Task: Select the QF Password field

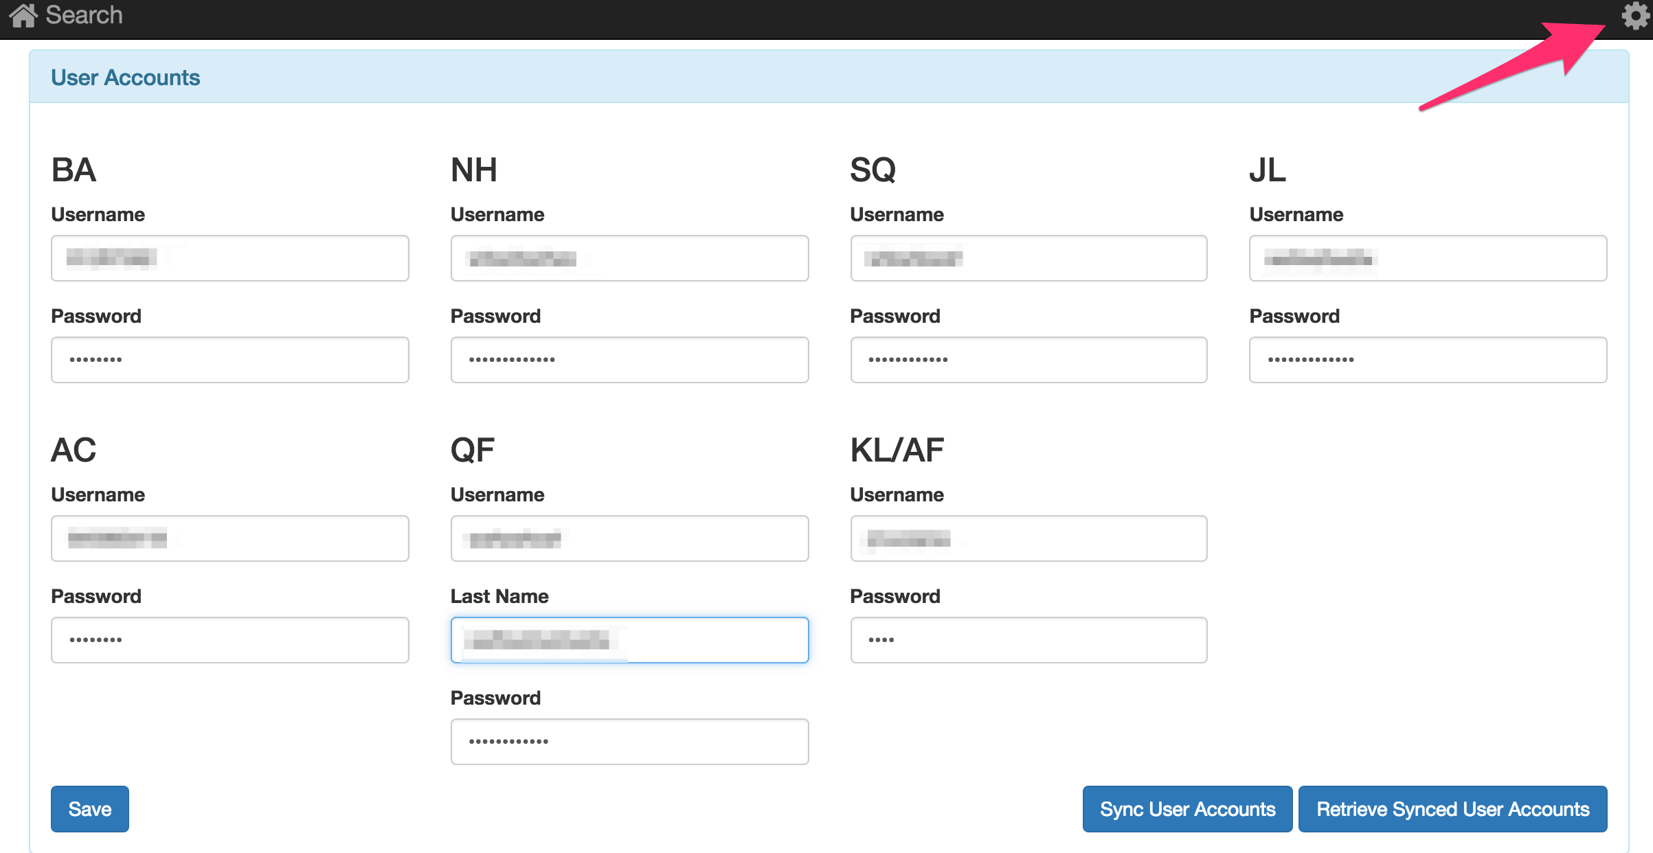Action: pos(629,742)
